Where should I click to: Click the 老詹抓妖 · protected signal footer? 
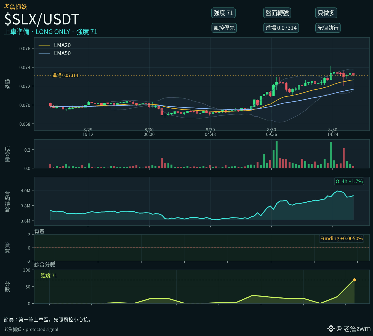(31, 329)
